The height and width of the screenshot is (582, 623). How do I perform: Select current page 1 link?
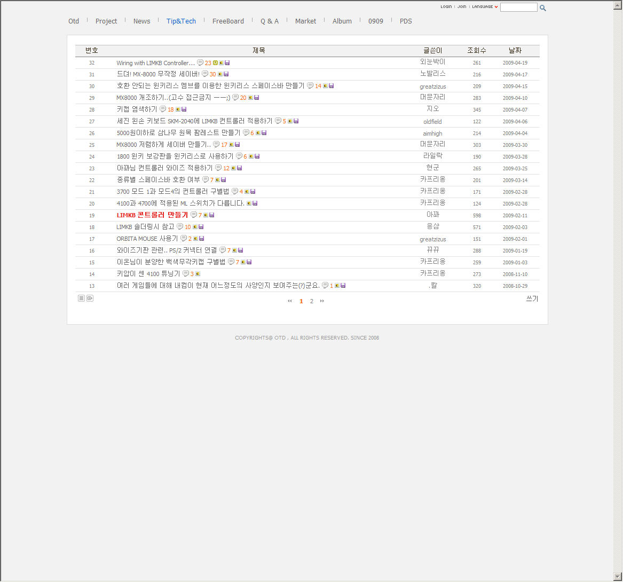coord(301,301)
